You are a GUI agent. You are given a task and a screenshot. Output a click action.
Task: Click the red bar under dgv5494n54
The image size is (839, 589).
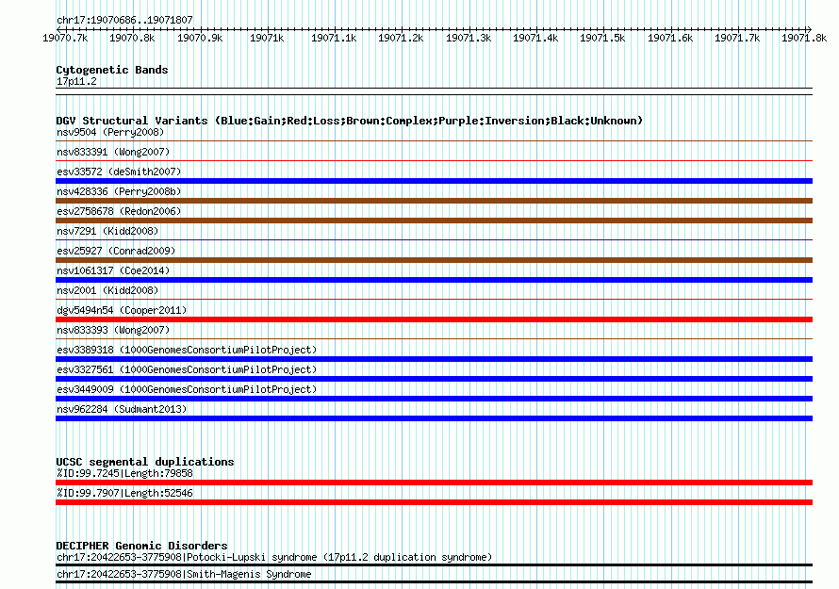coord(434,319)
